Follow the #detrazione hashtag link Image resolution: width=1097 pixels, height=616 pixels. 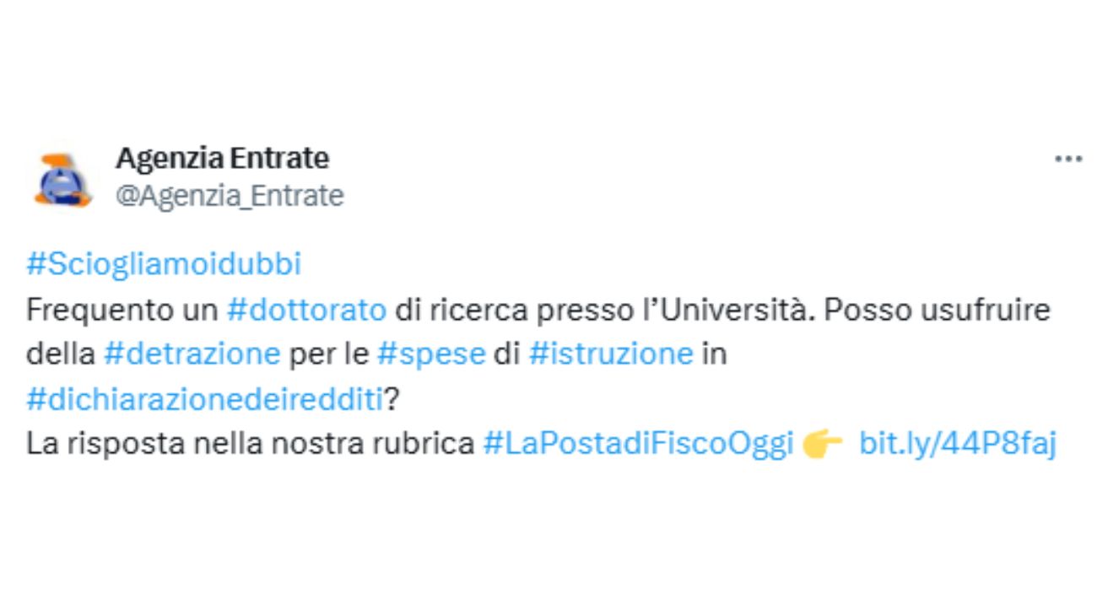coord(192,354)
